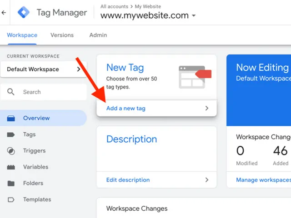
Task: Switch to the Versions tab
Action: 62,35
